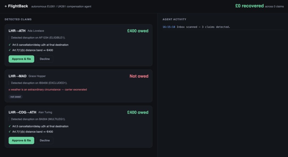
Task: Click the 'AGENT ACTIVITY' heading
Action: tap(174, 19)
